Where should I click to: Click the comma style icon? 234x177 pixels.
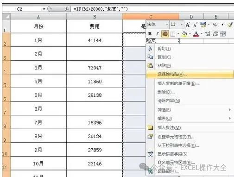click(222, 25)
